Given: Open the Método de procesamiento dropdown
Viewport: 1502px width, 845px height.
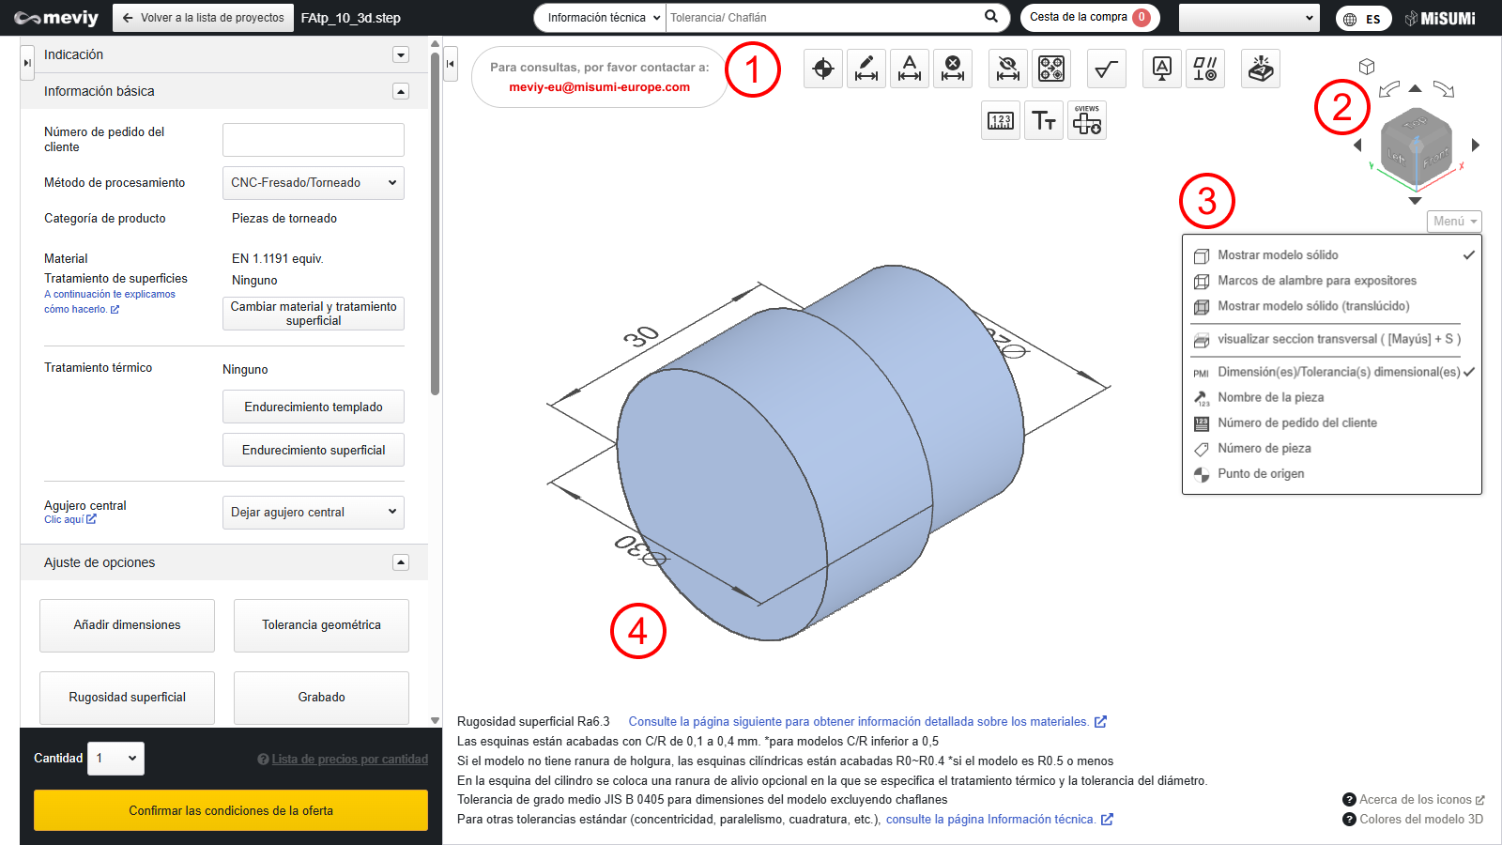Looking at the screenshot, I should click(x=313, y=183).
